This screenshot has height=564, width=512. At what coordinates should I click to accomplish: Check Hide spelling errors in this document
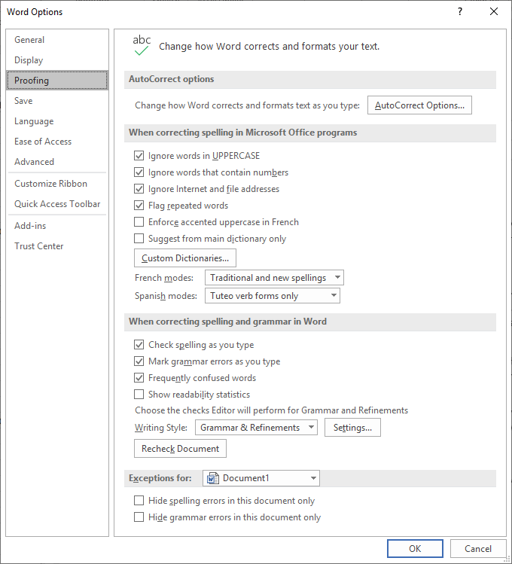pos(139,500)
